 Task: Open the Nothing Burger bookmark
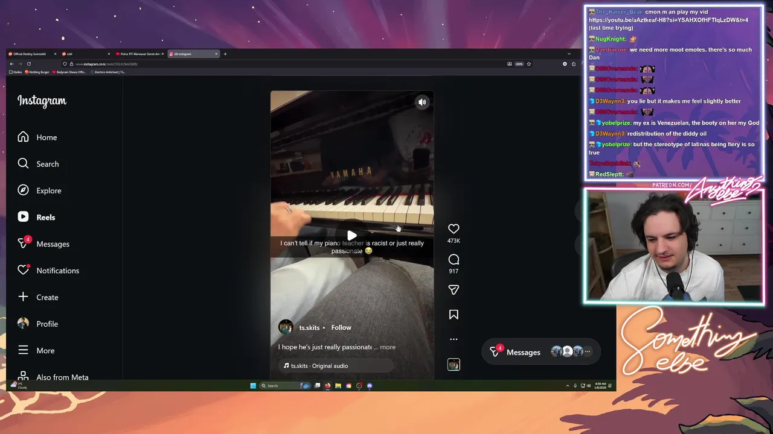click(x=37, y=72)
